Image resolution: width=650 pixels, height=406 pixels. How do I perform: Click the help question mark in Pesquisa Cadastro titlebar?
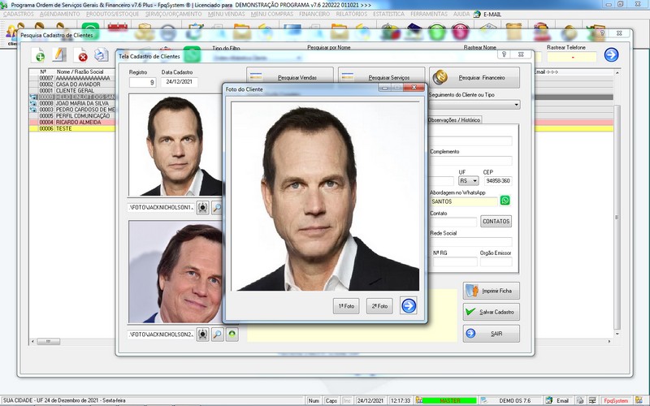pos(602,32)
